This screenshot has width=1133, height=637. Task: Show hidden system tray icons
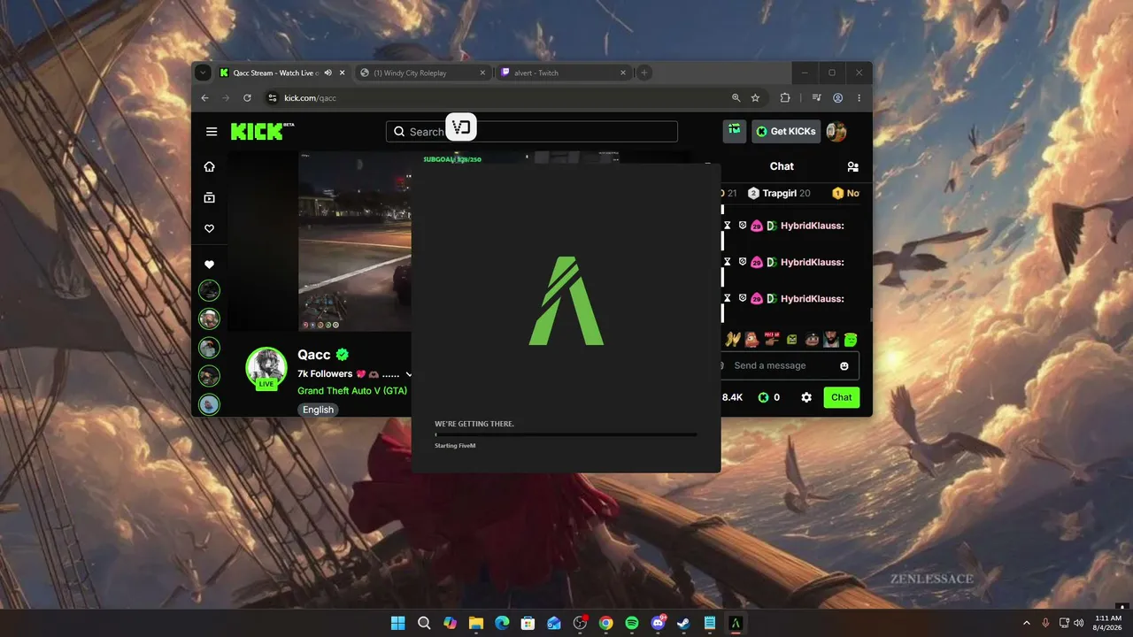coord(1027,623)
